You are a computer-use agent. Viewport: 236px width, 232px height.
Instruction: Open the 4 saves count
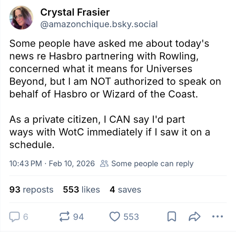125,189
